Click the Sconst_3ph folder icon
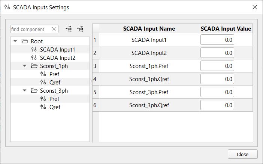Screen dimensions: 263x164 (x=34, y=91)
